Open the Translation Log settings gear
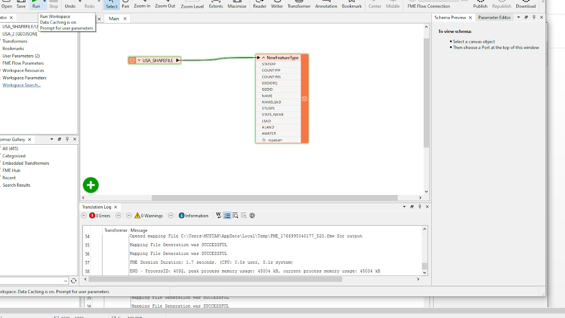This screenshot has width=565, height=318. tap(252, 216)
